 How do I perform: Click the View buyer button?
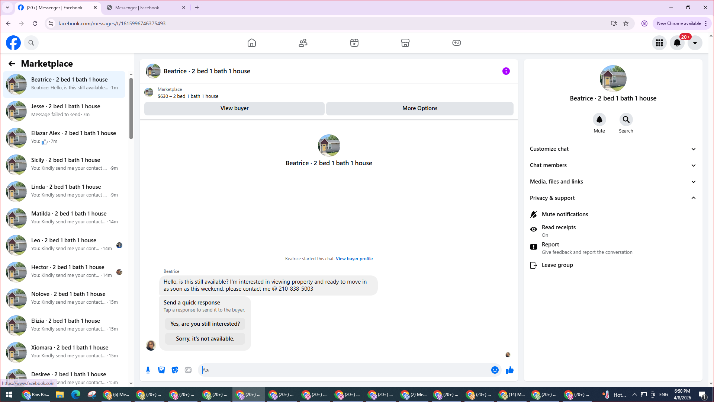234,108
